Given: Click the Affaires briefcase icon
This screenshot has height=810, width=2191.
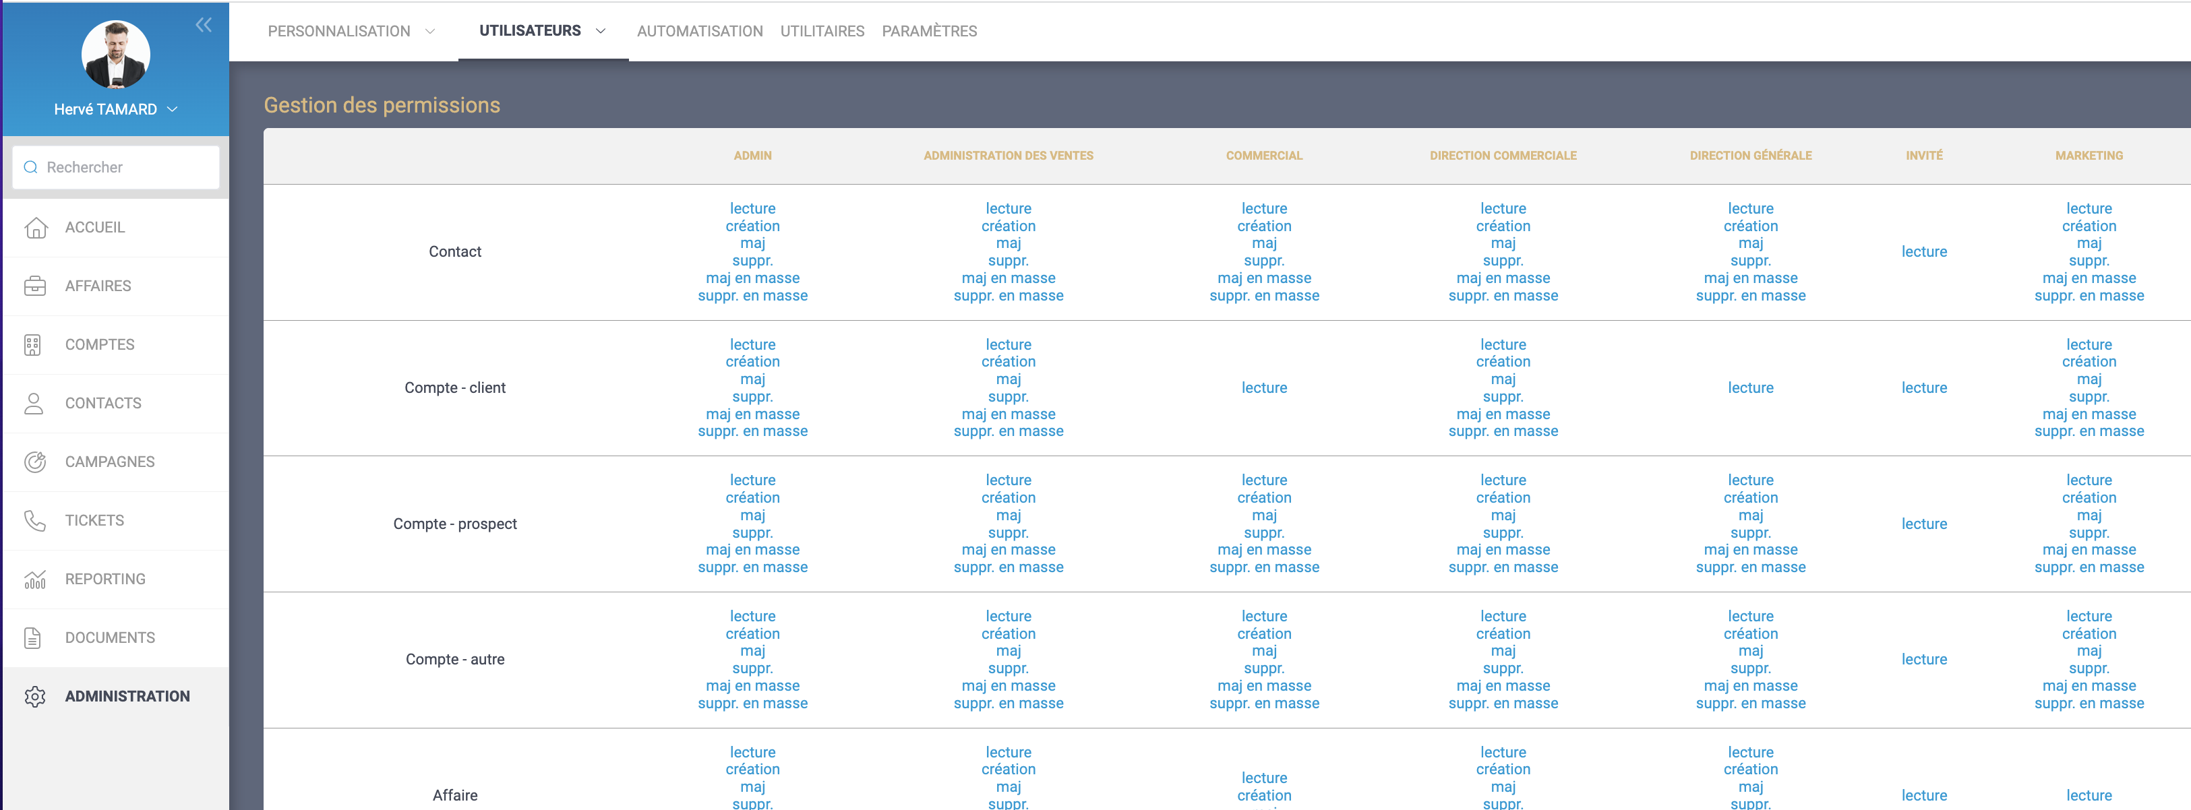Looking at the screenshot, I should click(35, 286).
